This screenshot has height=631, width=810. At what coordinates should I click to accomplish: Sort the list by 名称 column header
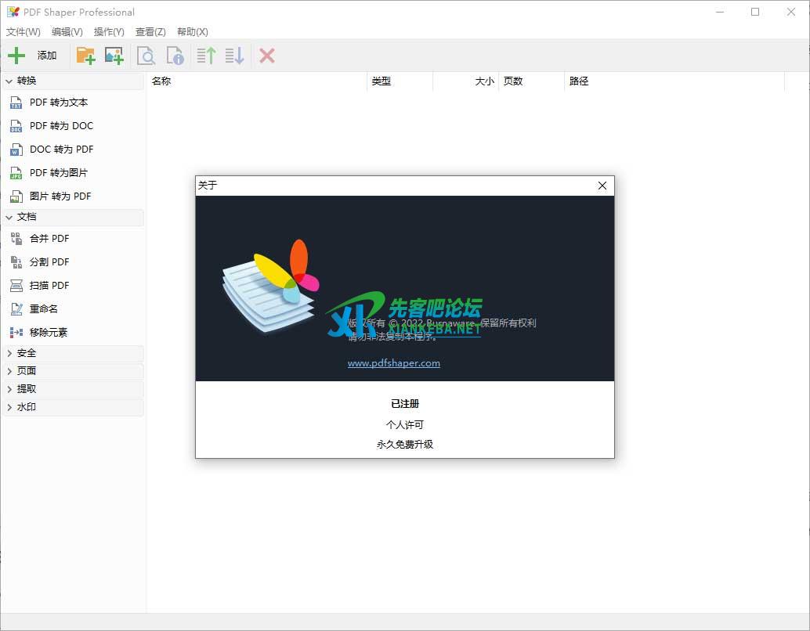tap(161, 81)
